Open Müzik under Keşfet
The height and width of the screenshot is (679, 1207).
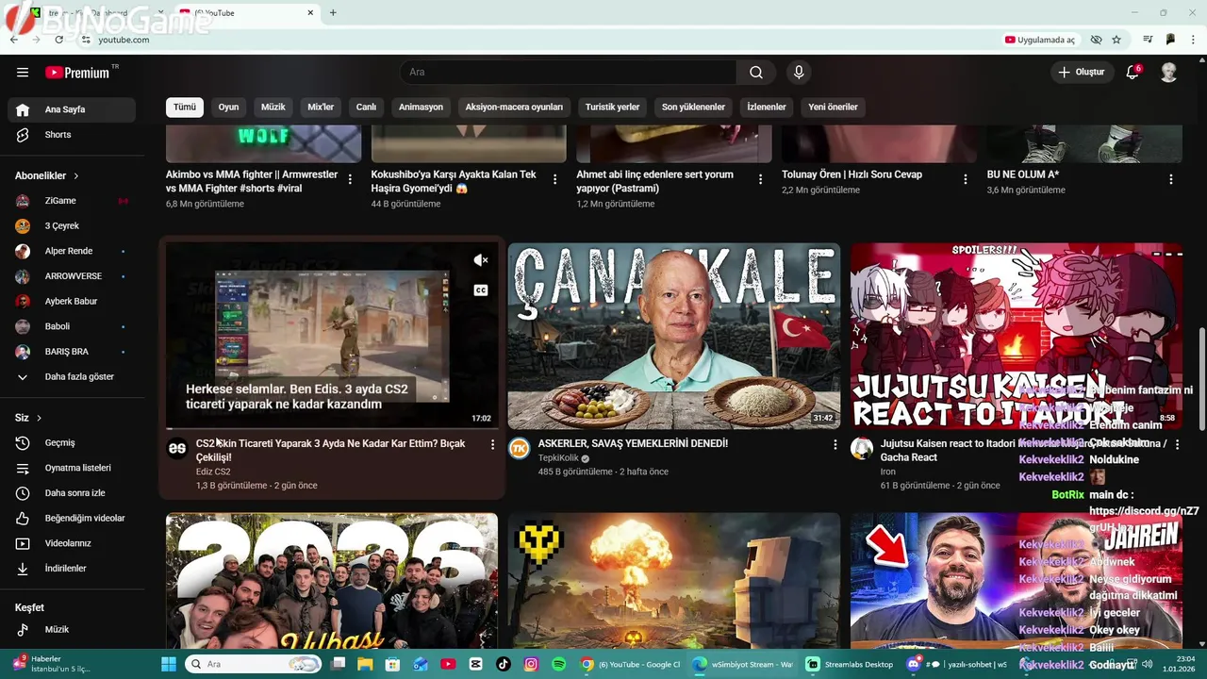[72, 629]
